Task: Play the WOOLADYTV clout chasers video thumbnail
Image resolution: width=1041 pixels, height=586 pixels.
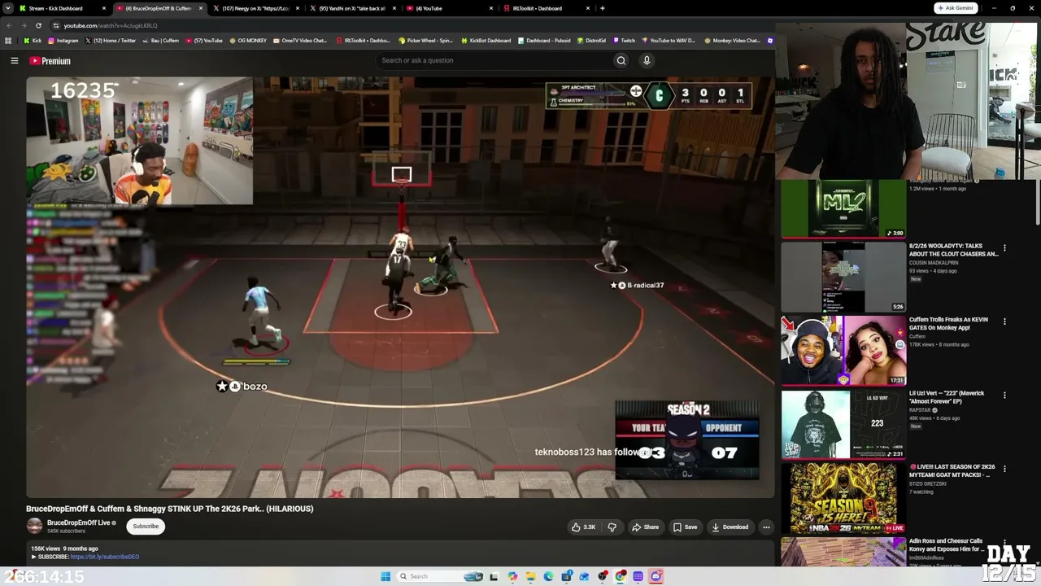Action: pyautogui.click(x=843, y=277)
